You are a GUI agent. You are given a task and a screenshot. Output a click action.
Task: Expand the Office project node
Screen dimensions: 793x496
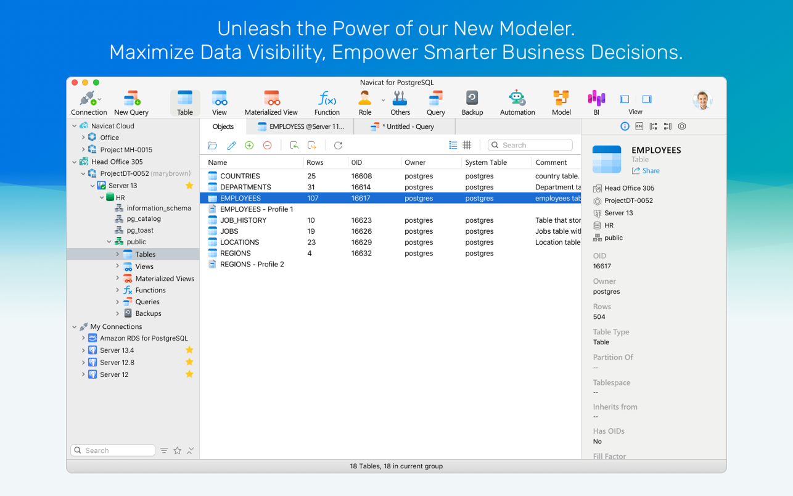(83, 138)
